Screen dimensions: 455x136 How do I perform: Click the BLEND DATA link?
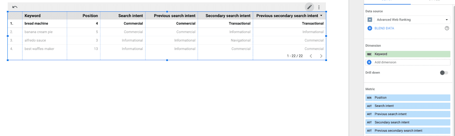[x=384, y=28]
